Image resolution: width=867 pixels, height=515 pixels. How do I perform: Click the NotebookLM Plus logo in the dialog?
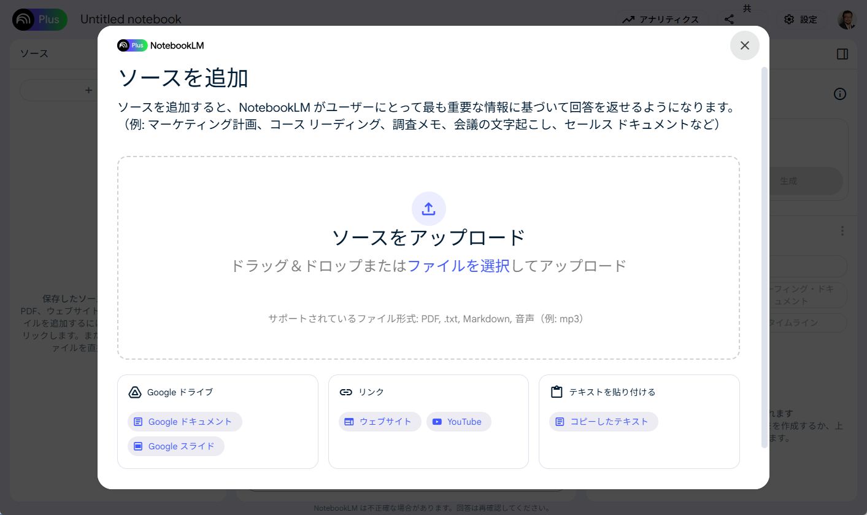(160, 45)
